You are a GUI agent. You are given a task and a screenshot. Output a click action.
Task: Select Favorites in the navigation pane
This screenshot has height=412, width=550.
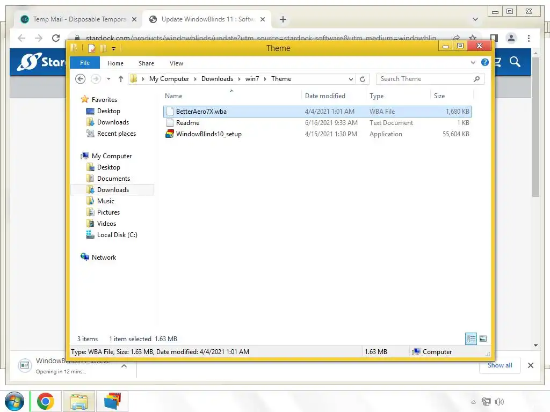[104, 99]
